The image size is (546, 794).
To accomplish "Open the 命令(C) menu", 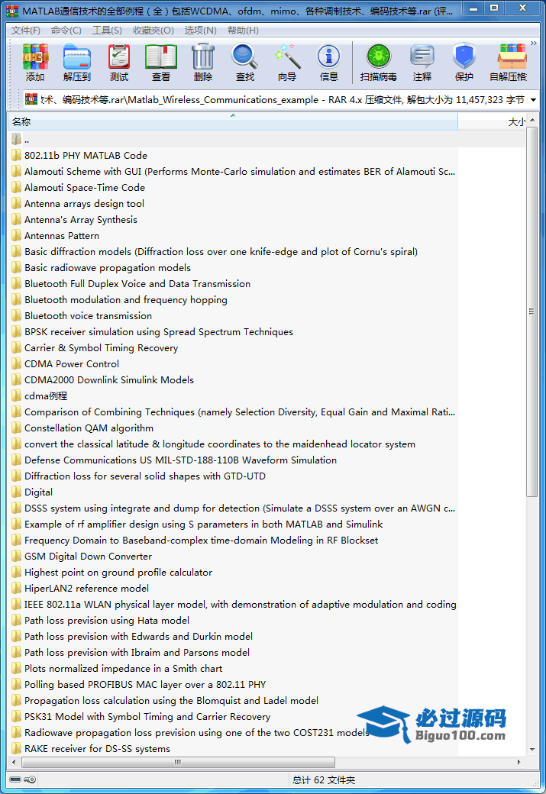I will pyautogui.click(x=66, y=31).
